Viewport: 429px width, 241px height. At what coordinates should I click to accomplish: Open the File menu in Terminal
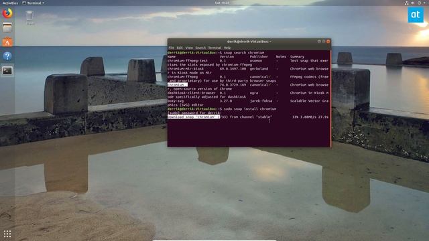point(172,48)
